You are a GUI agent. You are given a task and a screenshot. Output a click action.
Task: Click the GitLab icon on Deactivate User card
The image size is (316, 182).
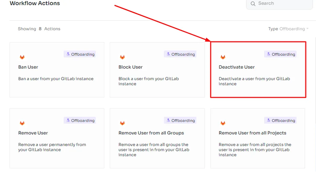(223, 57)
